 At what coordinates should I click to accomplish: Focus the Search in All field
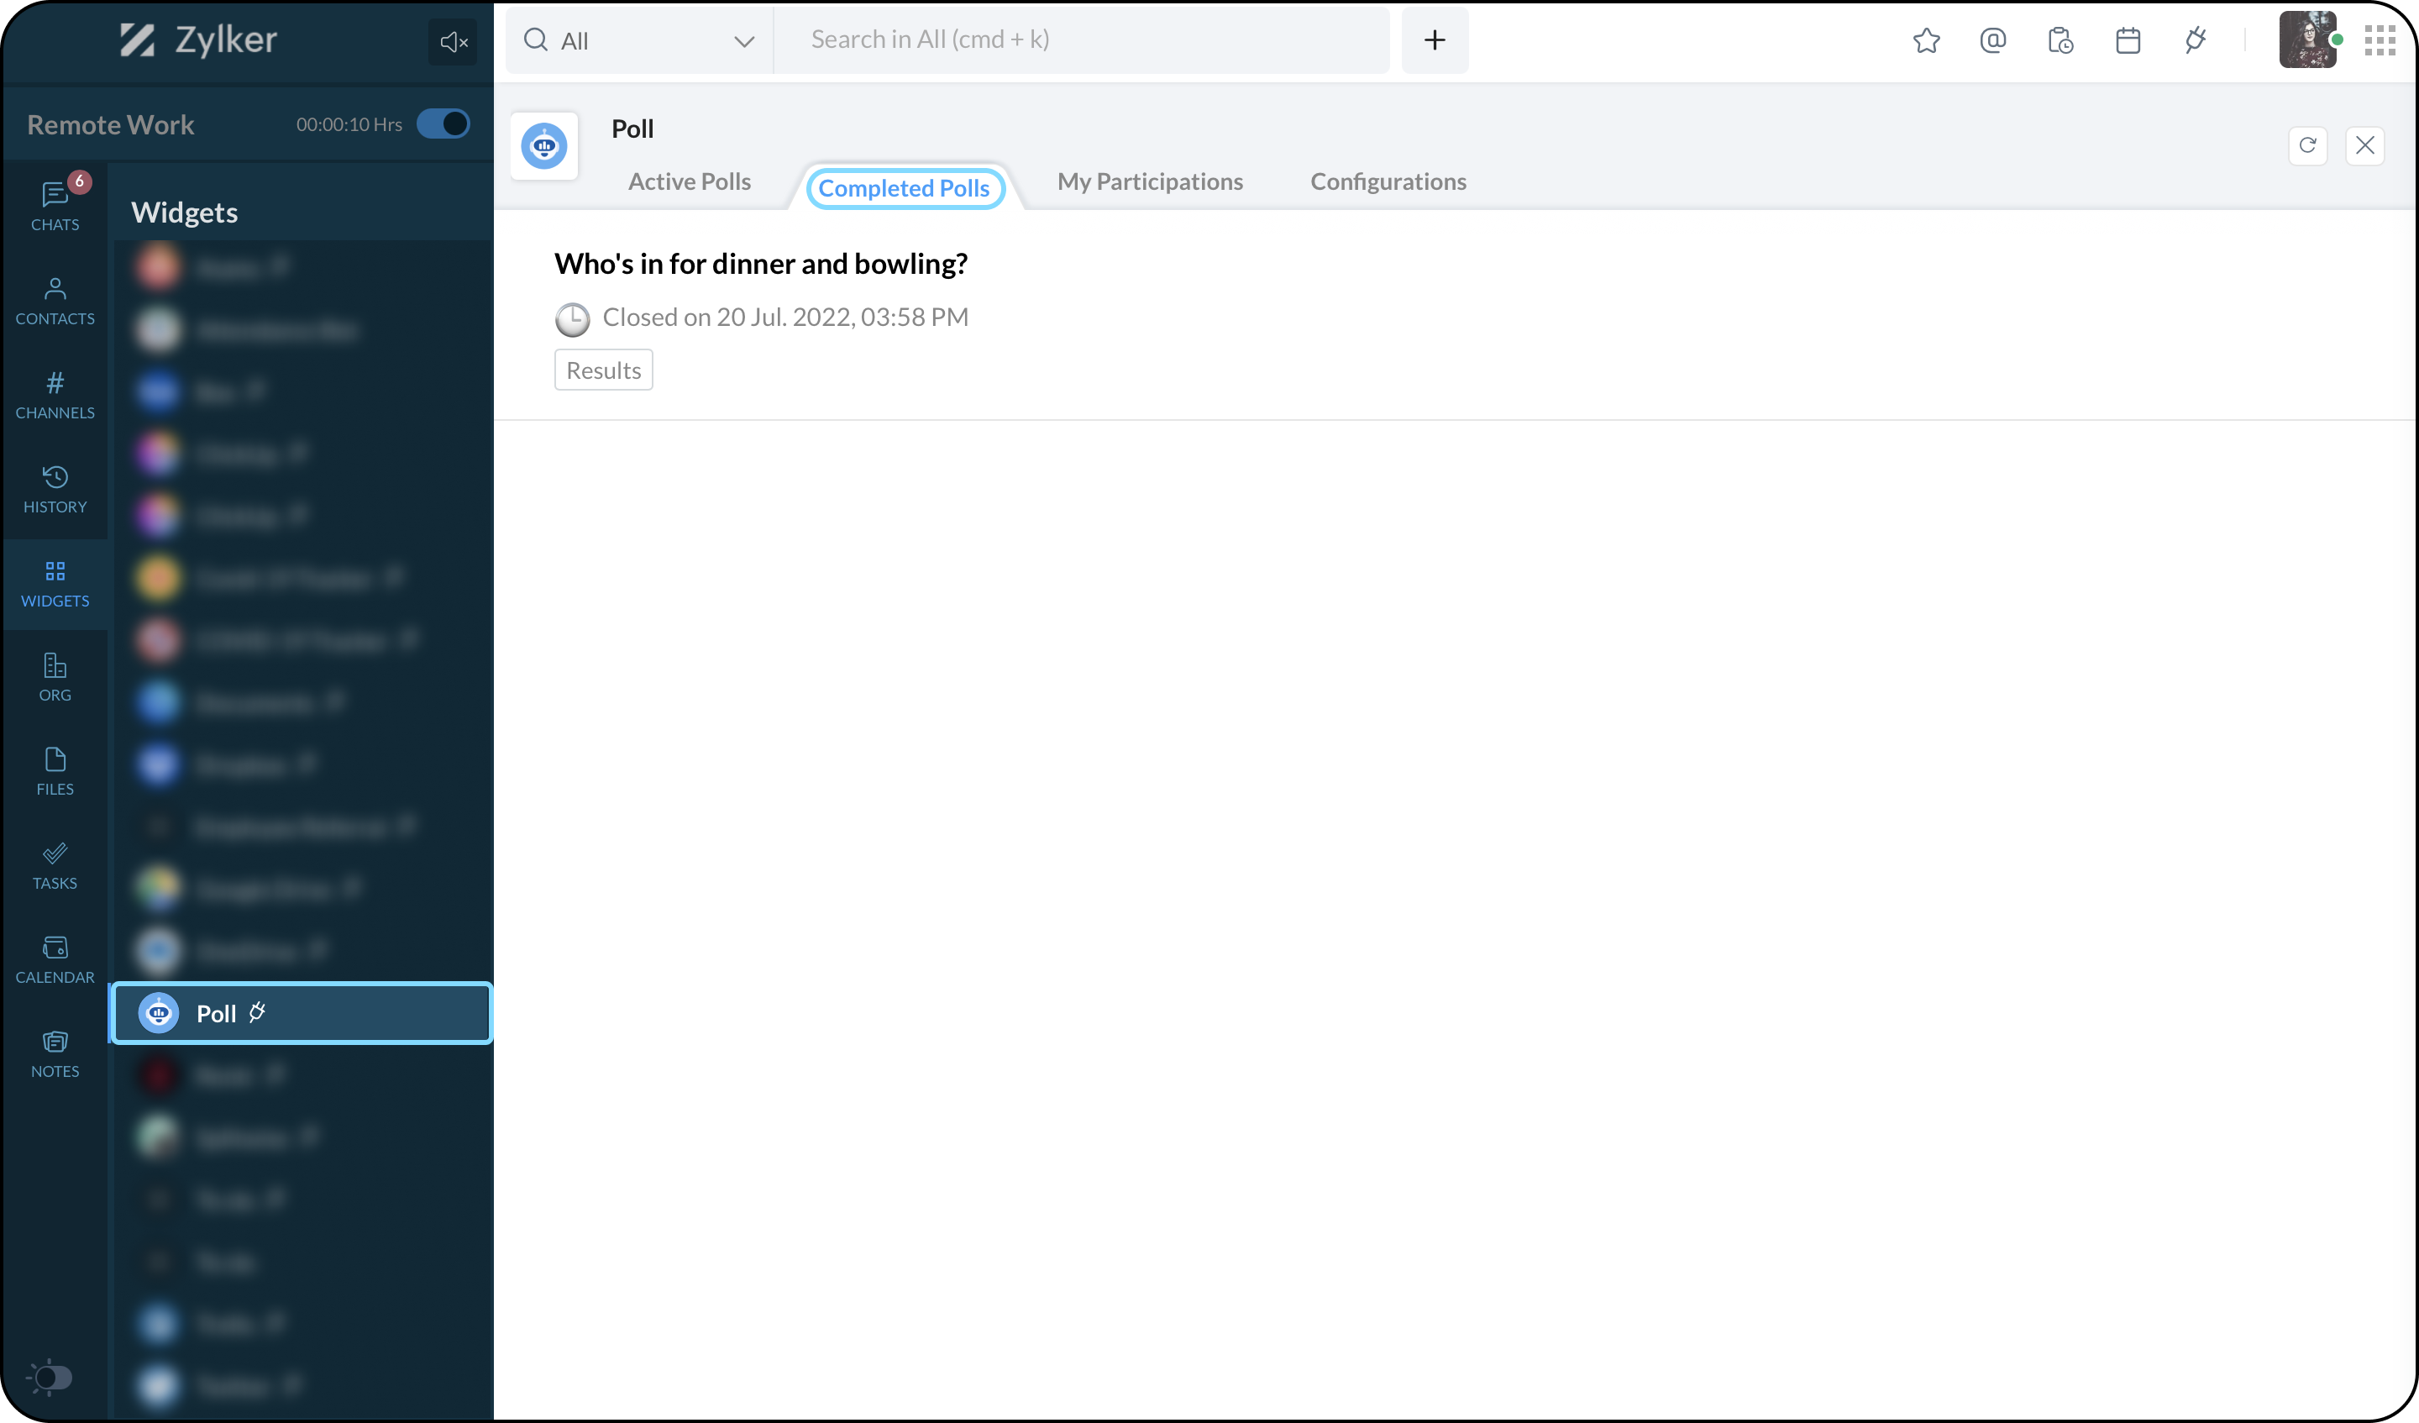coord(1080,40)
